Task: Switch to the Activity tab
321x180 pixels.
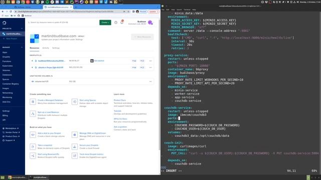Action: tap(46, 48)
